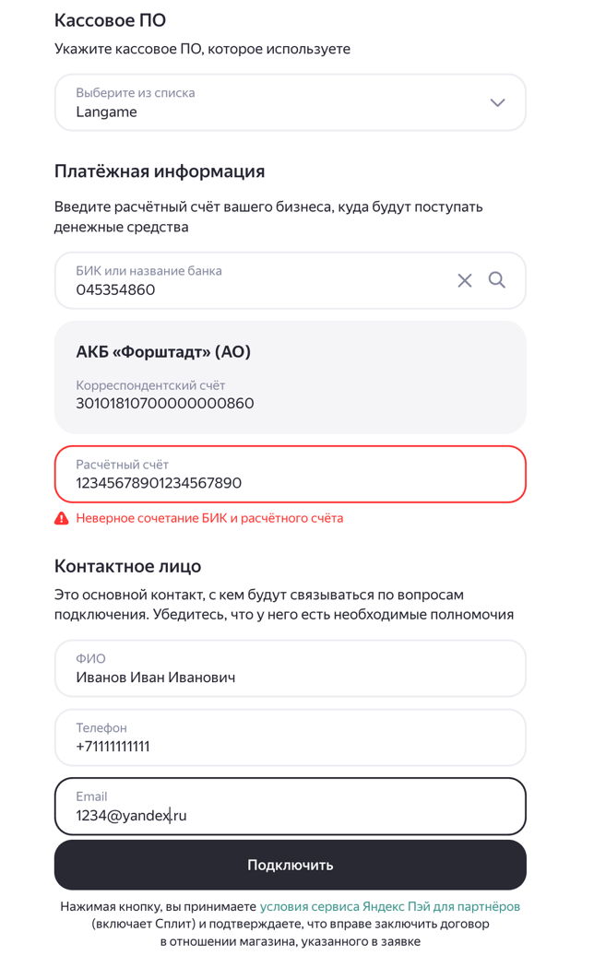Image resolution: width=594 pixels, height=967 pixels.
Task: Click the Кассовое ПО heading
Action: click(x=110, y=20)
